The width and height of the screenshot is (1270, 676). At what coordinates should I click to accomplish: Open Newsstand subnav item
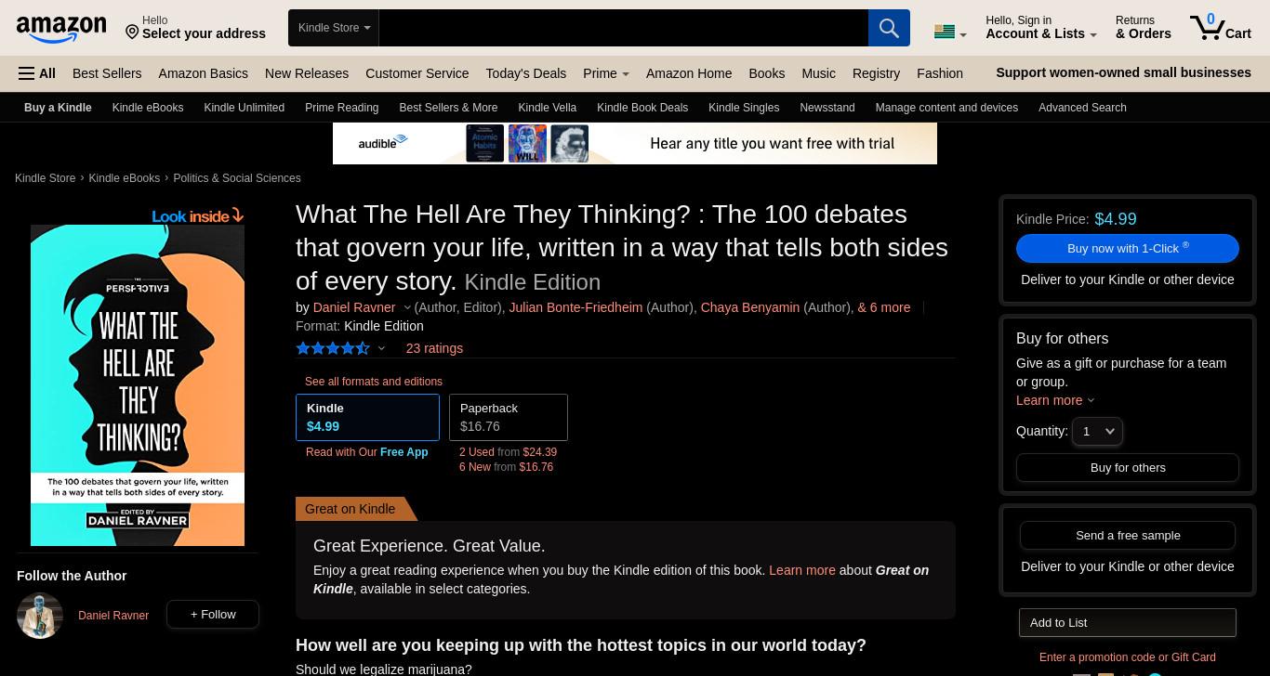pyautogui.click(x=827, y=108)
